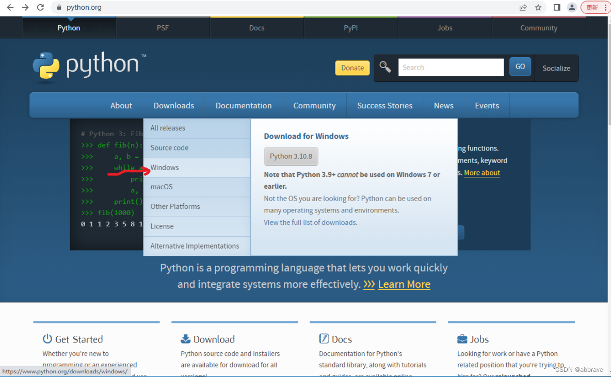This screenshot has width=611, height=377.
Task: Choose All releases in Downloads menu
Action: (197, 128)
